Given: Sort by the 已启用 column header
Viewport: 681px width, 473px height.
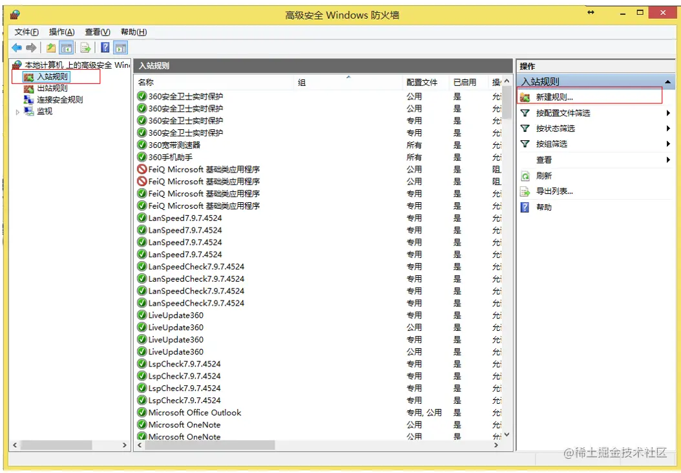Looking at the screenshot, I should 469,82.
